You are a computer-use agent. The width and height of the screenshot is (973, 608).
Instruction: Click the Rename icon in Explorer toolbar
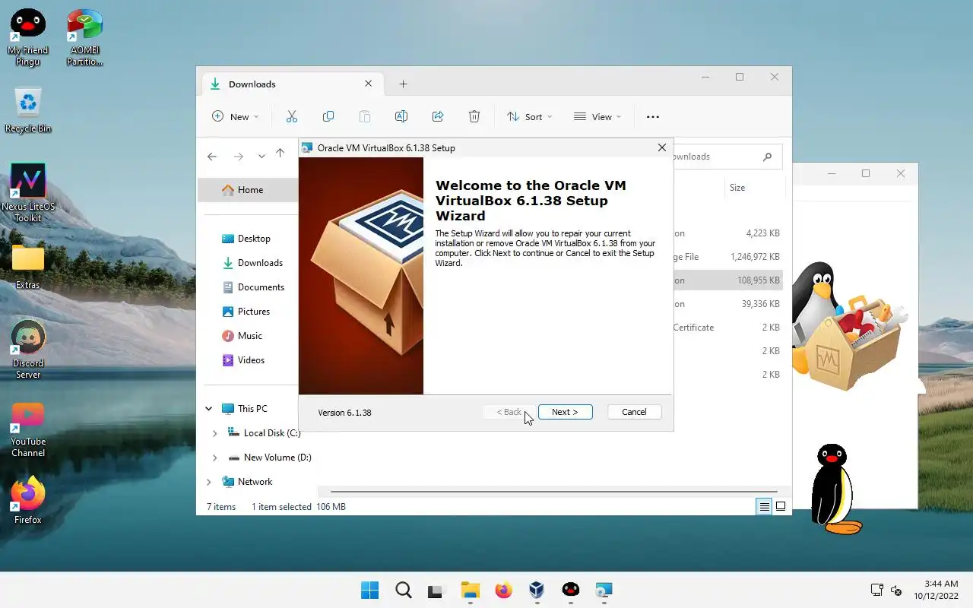click(x=401, y=116)
